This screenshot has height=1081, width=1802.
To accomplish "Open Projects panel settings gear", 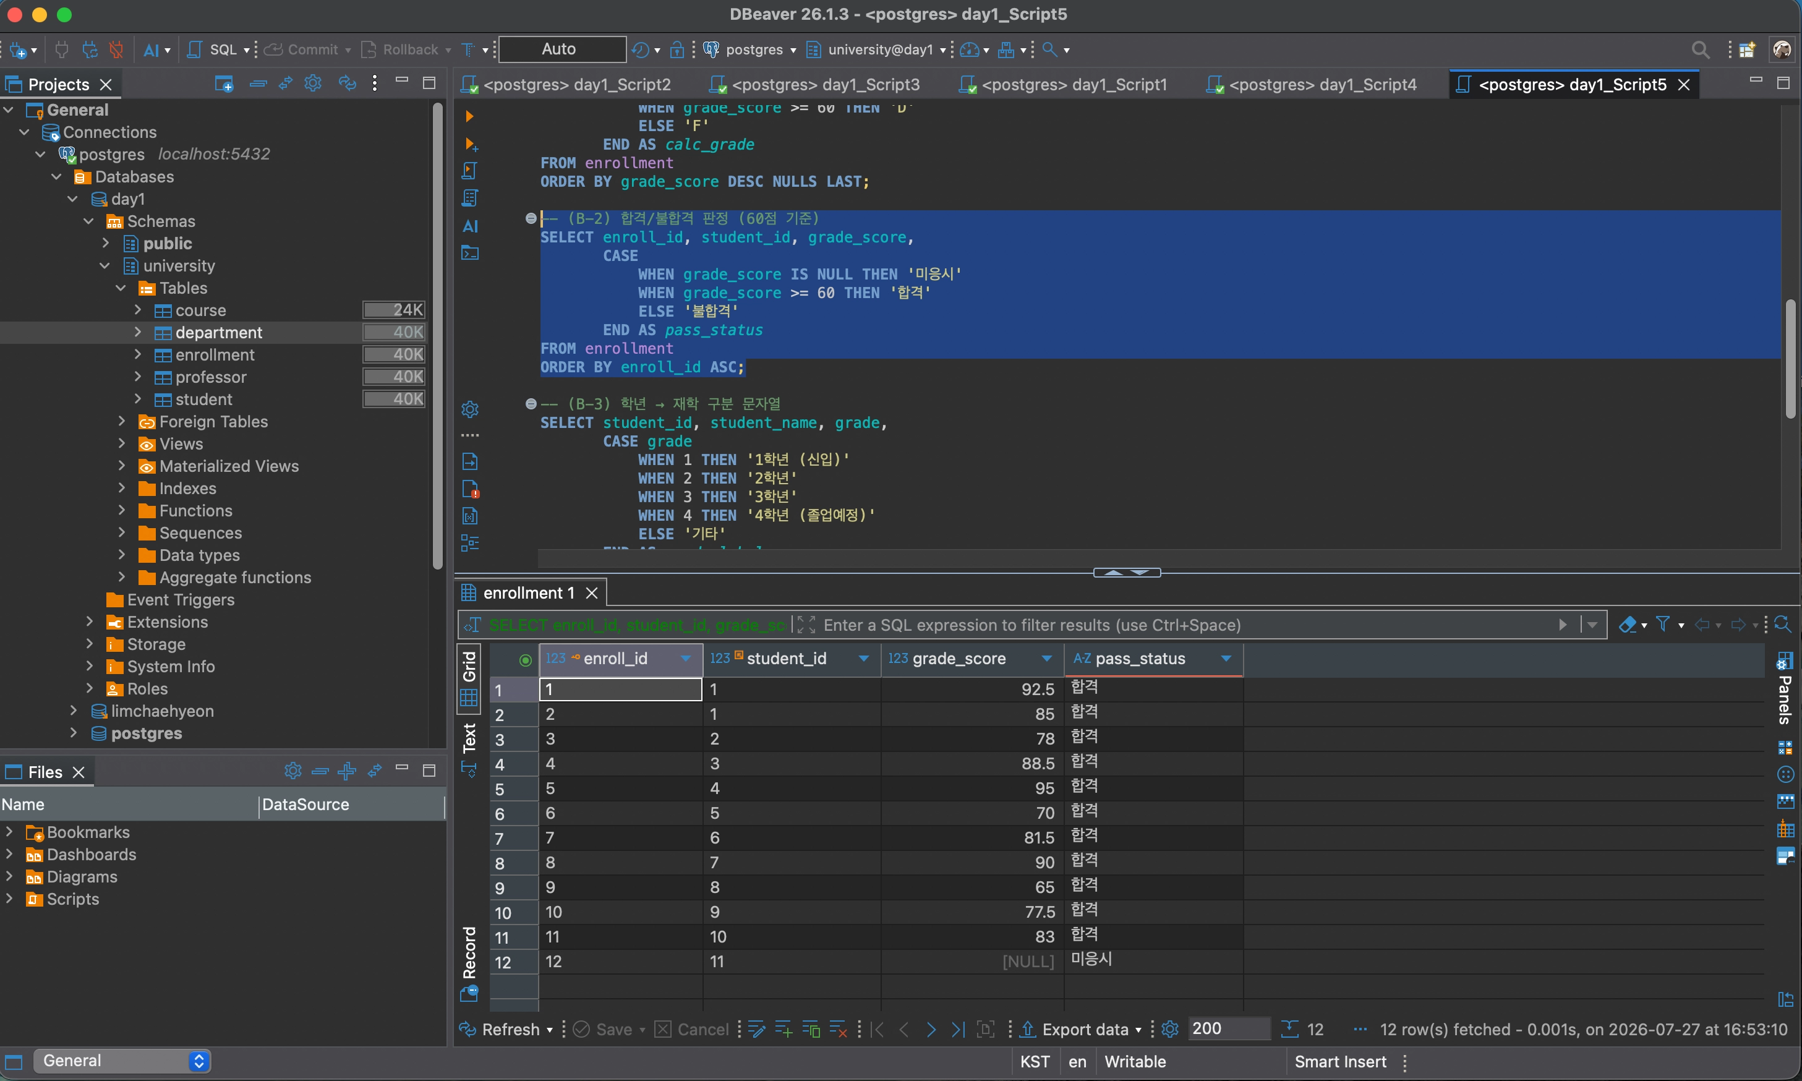I will click(x=313, y=83).
